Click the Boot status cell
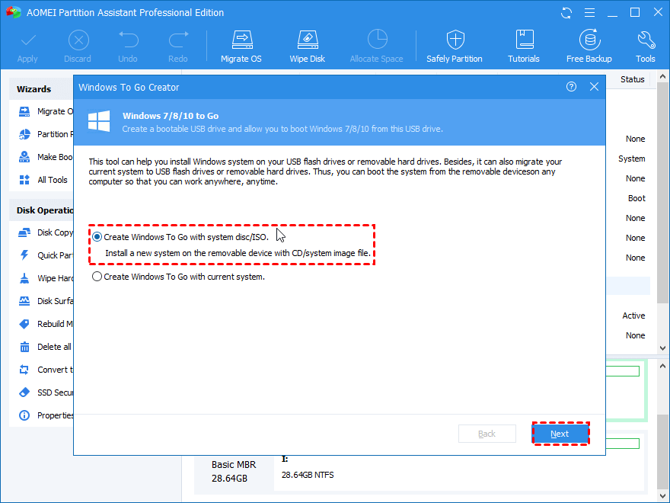 point(636,198)
